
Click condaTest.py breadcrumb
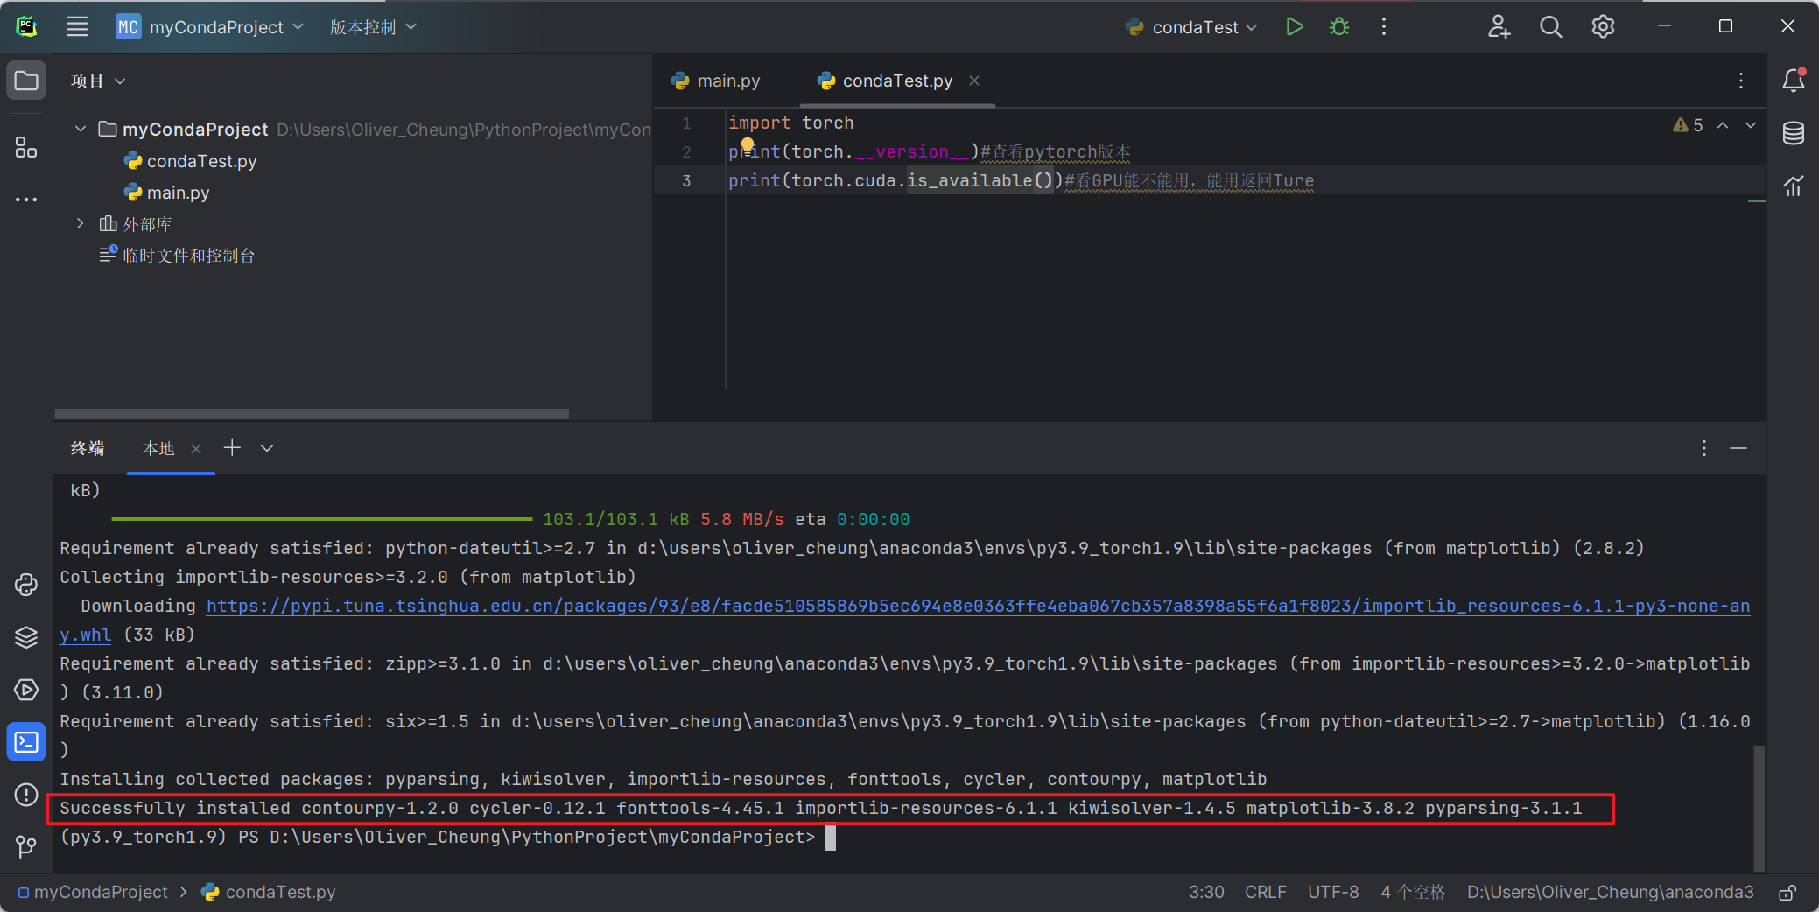pos(269,893)
